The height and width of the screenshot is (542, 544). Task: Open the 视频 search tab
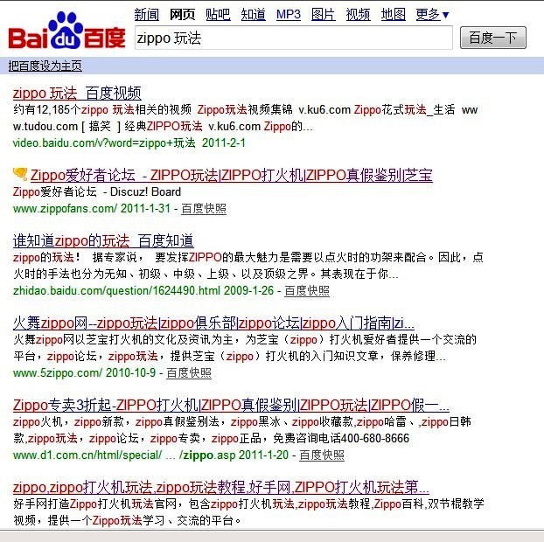(358, 15)
